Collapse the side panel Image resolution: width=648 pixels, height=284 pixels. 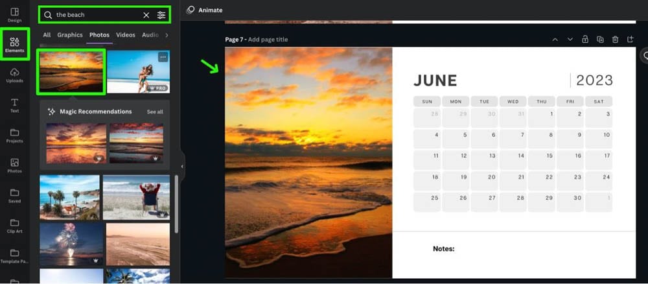coord(182,167)
